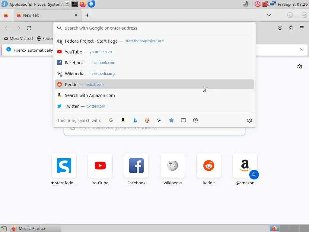This screenshot has height=232, width=309.
Task: Choose the Facebook suggestion row
Action: click(x=154, y=63)
